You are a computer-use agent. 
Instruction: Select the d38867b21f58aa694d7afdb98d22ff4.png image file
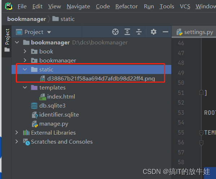point(101,79)
